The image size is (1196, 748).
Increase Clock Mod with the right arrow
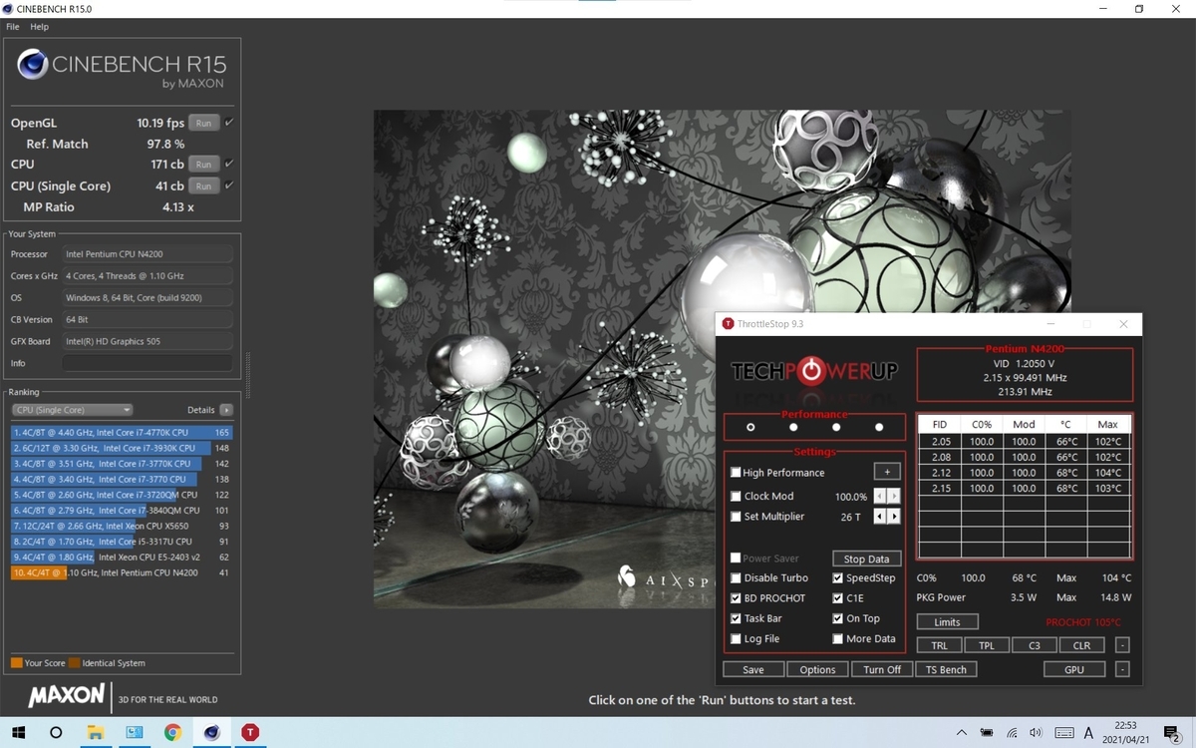click(894, 496)
